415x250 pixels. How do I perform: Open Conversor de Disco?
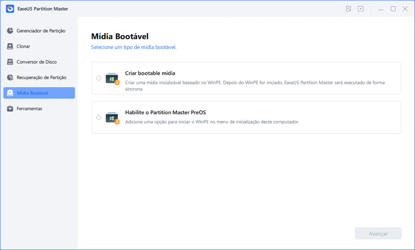[39, 62]
